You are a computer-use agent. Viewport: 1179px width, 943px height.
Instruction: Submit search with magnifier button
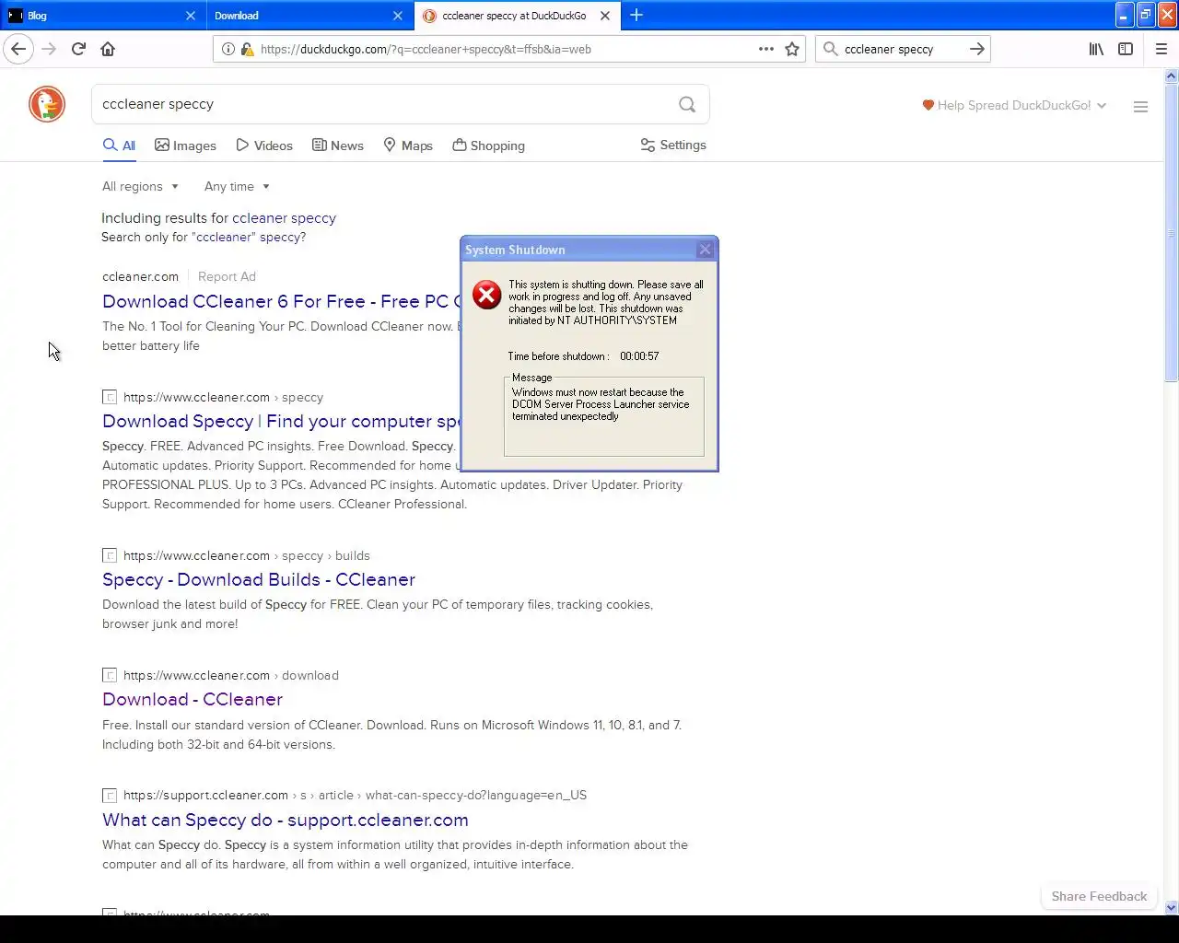coord(687,104)
